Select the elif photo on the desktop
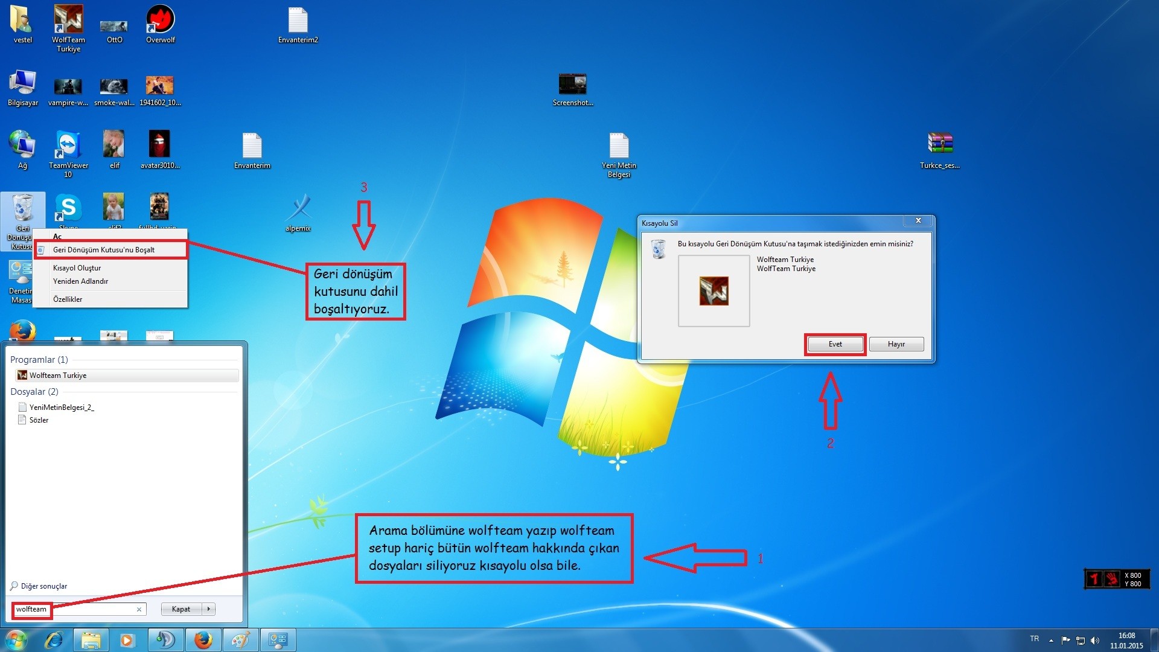 pyautogui.click(x=114, y=150)
